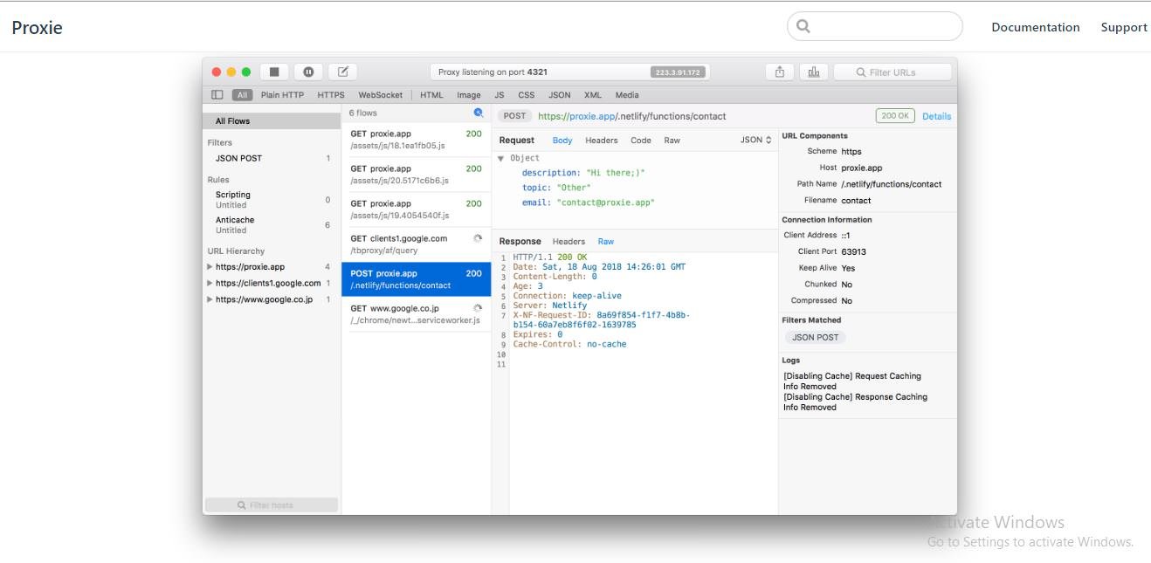Viewport: 1151px width, 563px height.
Task: Select the GET www.google.co.jp flow
Action: [x=416, y=314]
